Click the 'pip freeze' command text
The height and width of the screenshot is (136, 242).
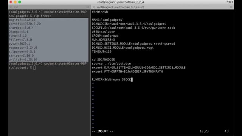point(42,16)
